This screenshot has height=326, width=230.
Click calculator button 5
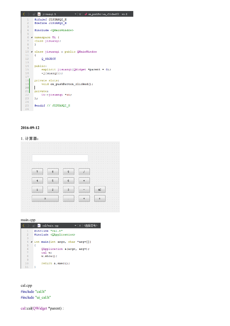[53, 181]
